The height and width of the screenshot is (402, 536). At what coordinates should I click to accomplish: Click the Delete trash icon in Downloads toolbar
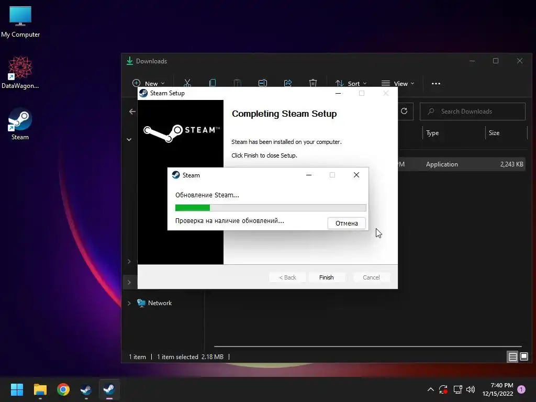(313, 83)
